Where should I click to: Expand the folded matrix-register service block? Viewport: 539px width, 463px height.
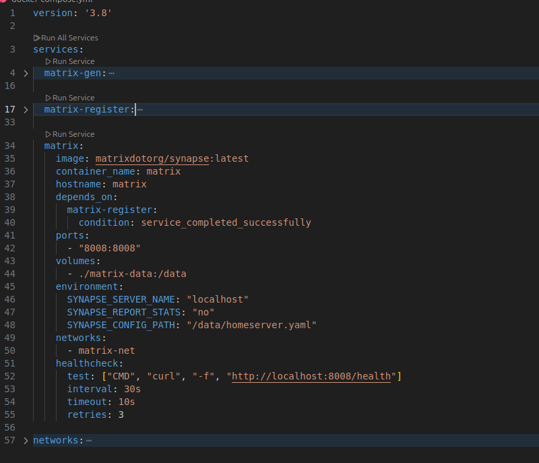26,110
